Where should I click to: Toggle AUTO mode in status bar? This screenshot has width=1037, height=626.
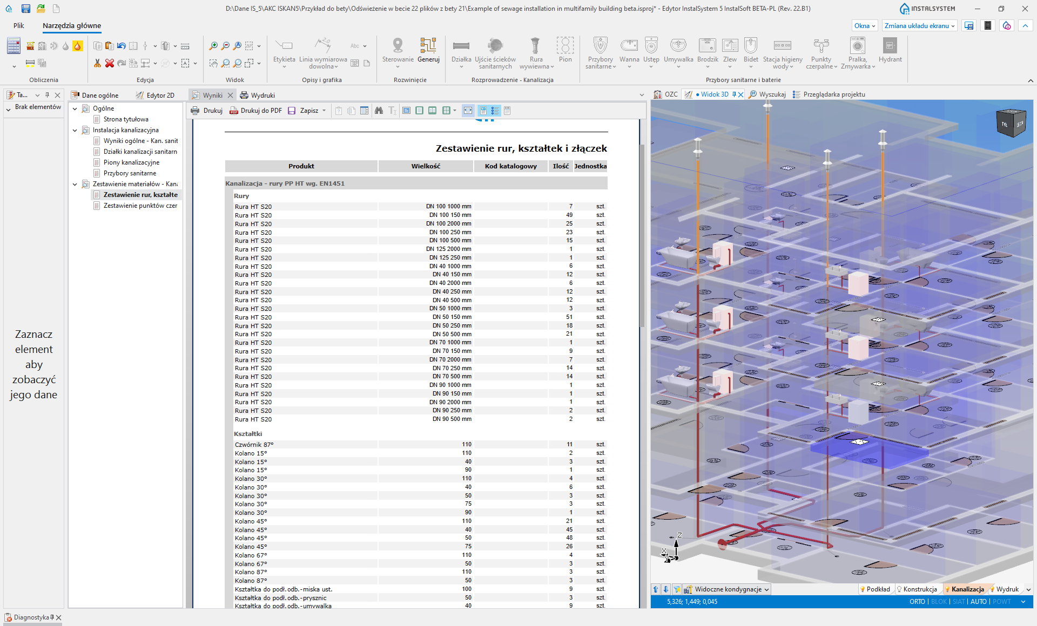coord(978,602)
